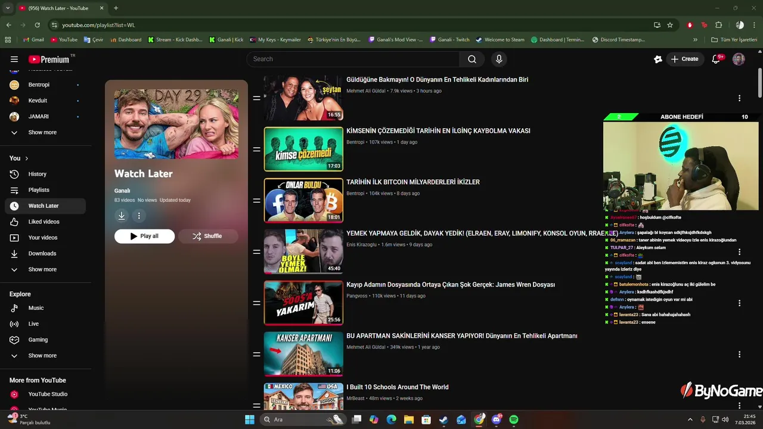Screen dimensions: 763x429
Task: Open browser extensions puzzle icon
Action: click(x=718, y=25)
